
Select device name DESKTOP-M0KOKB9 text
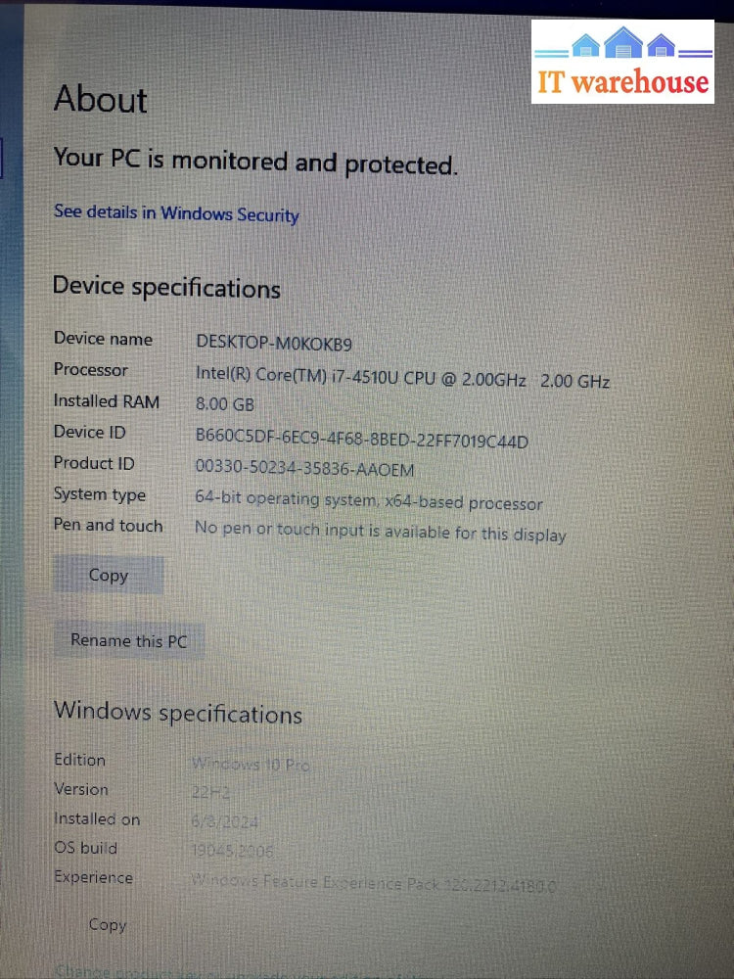(x=274, y=343)
